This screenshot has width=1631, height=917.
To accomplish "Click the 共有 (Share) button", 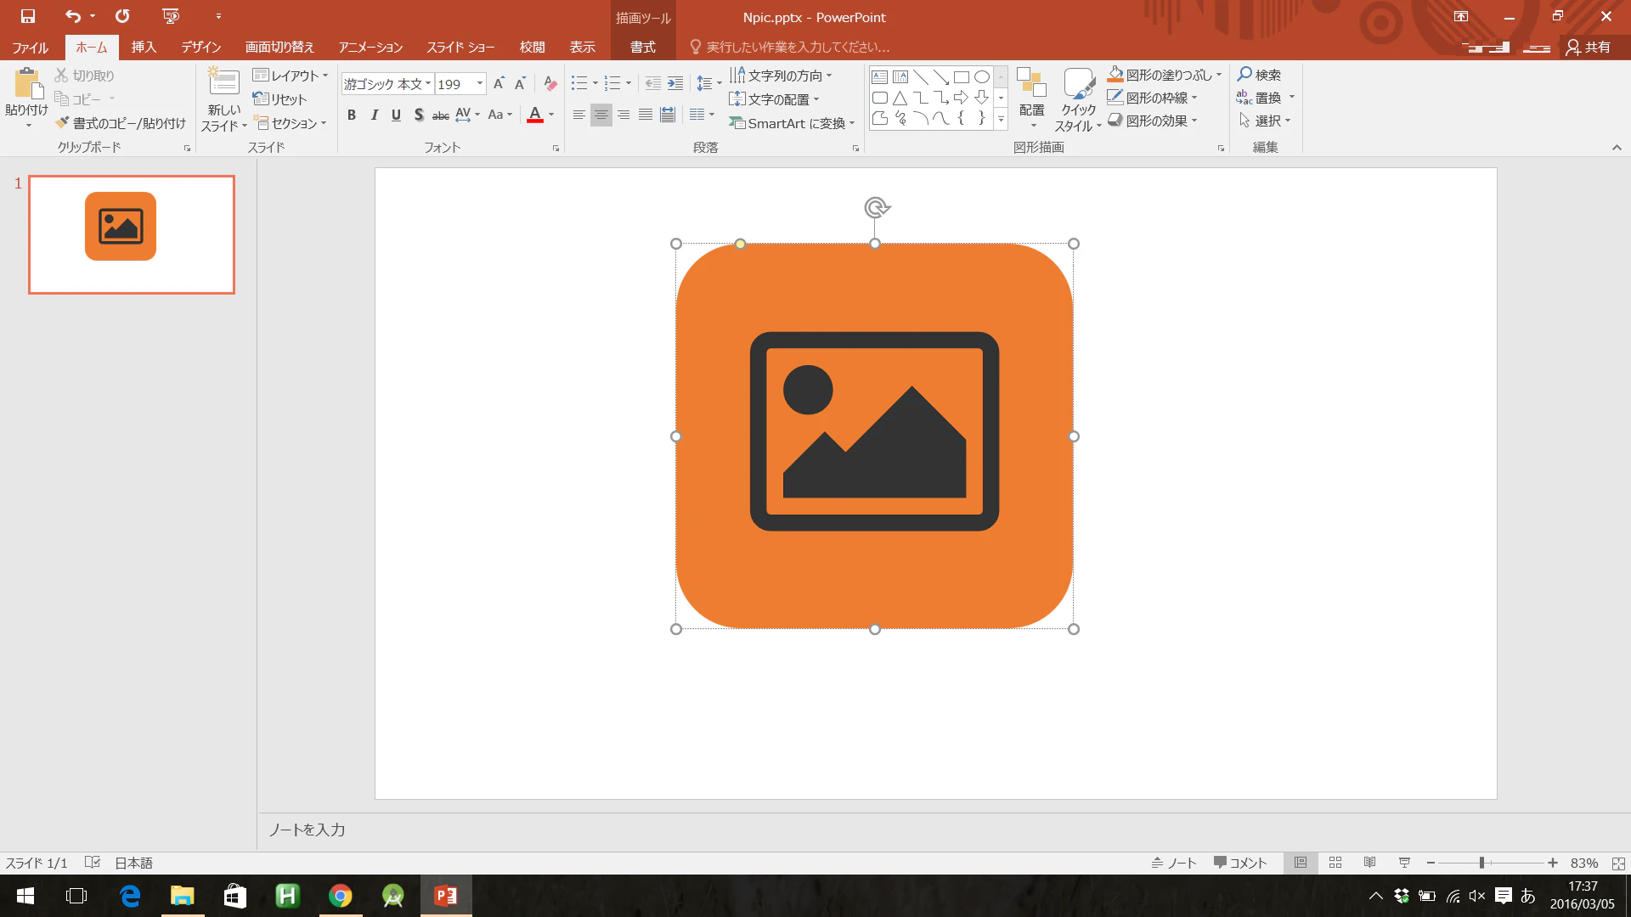I will [1589, 47].
